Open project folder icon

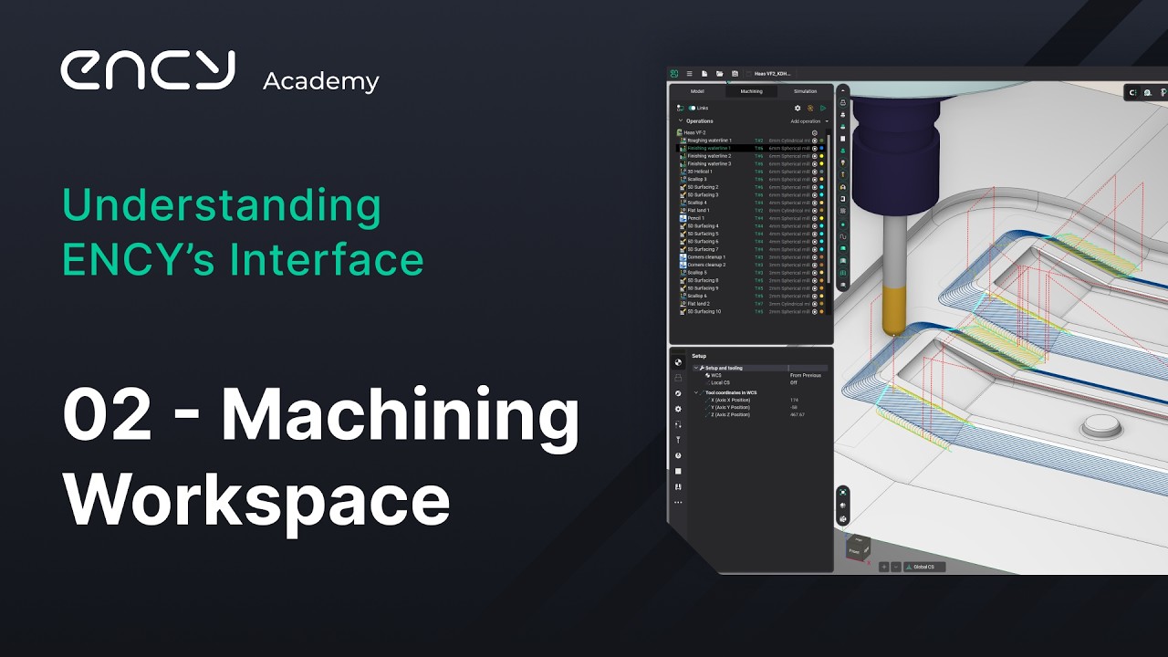[x=719, y=73]
